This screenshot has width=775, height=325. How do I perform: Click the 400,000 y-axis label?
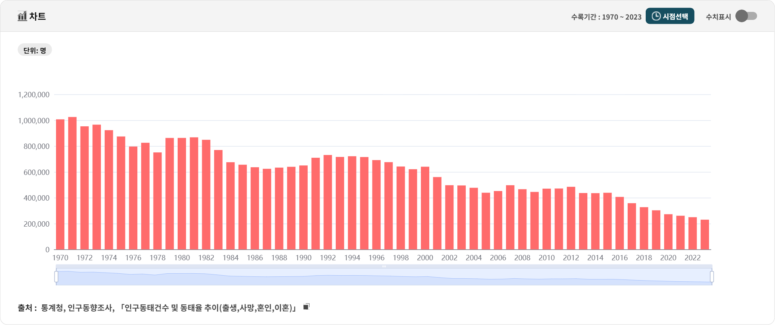coord(36,198)
